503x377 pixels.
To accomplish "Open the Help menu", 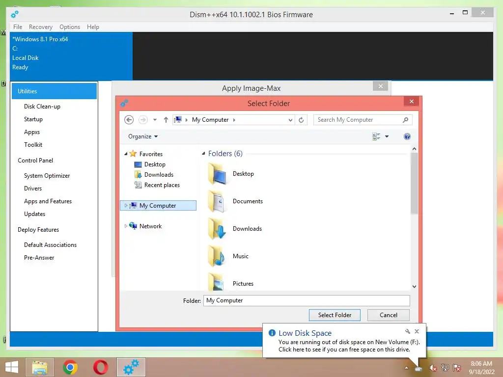I will tap(93, 27).
